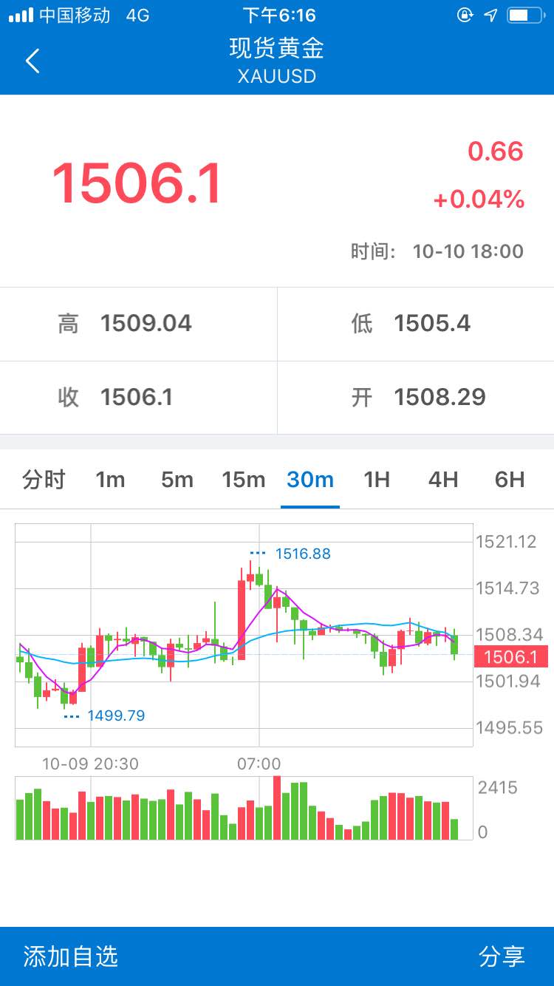
Task: Tap the location arrow status icon
Action: [490, 15]
